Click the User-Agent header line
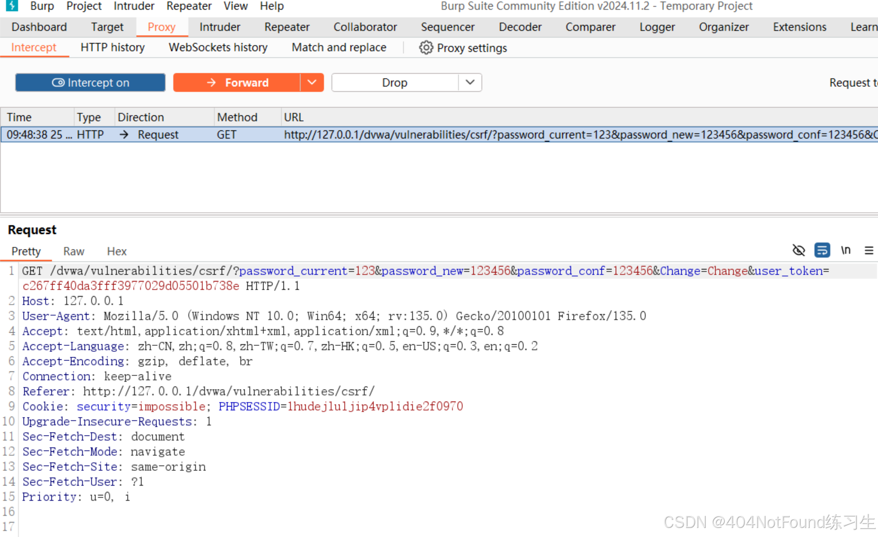This screenshot has width=878, height=537. pyautogui.click(x=334, y=316)
